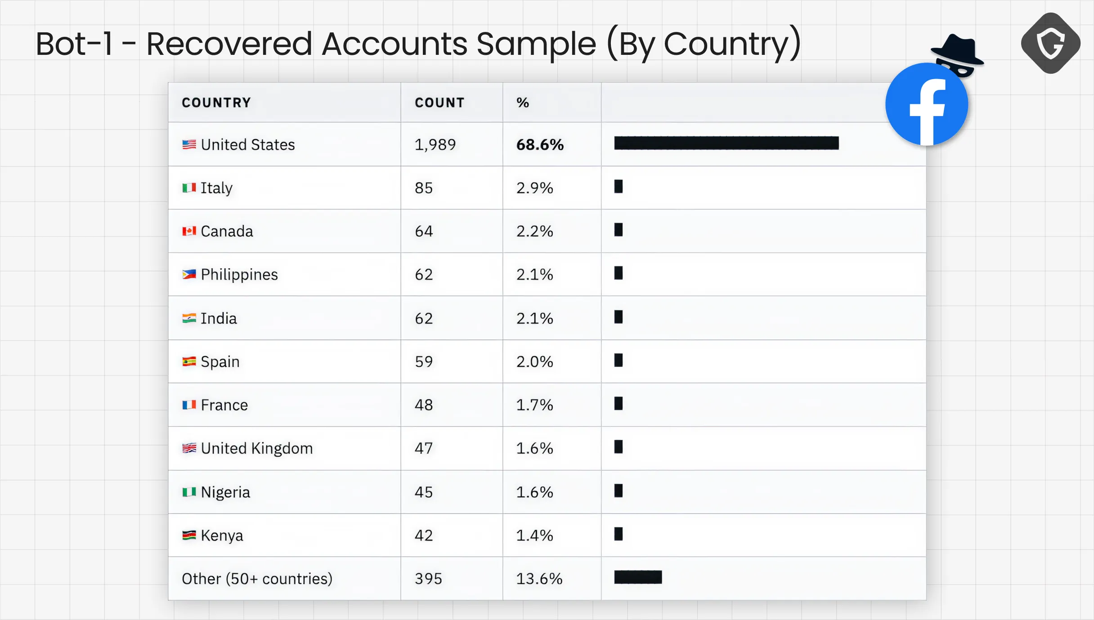Image resolution: width=1094 pixels, height=620 pixels.
Task: Click the Philippines flag icon
Action: tap(189, 274)
